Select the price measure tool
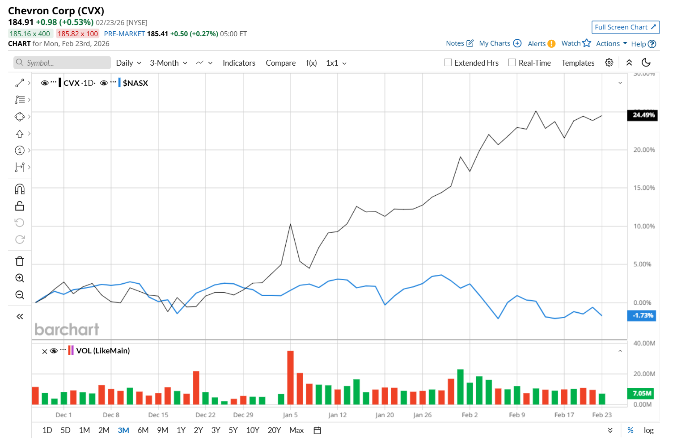 (20, 167)
